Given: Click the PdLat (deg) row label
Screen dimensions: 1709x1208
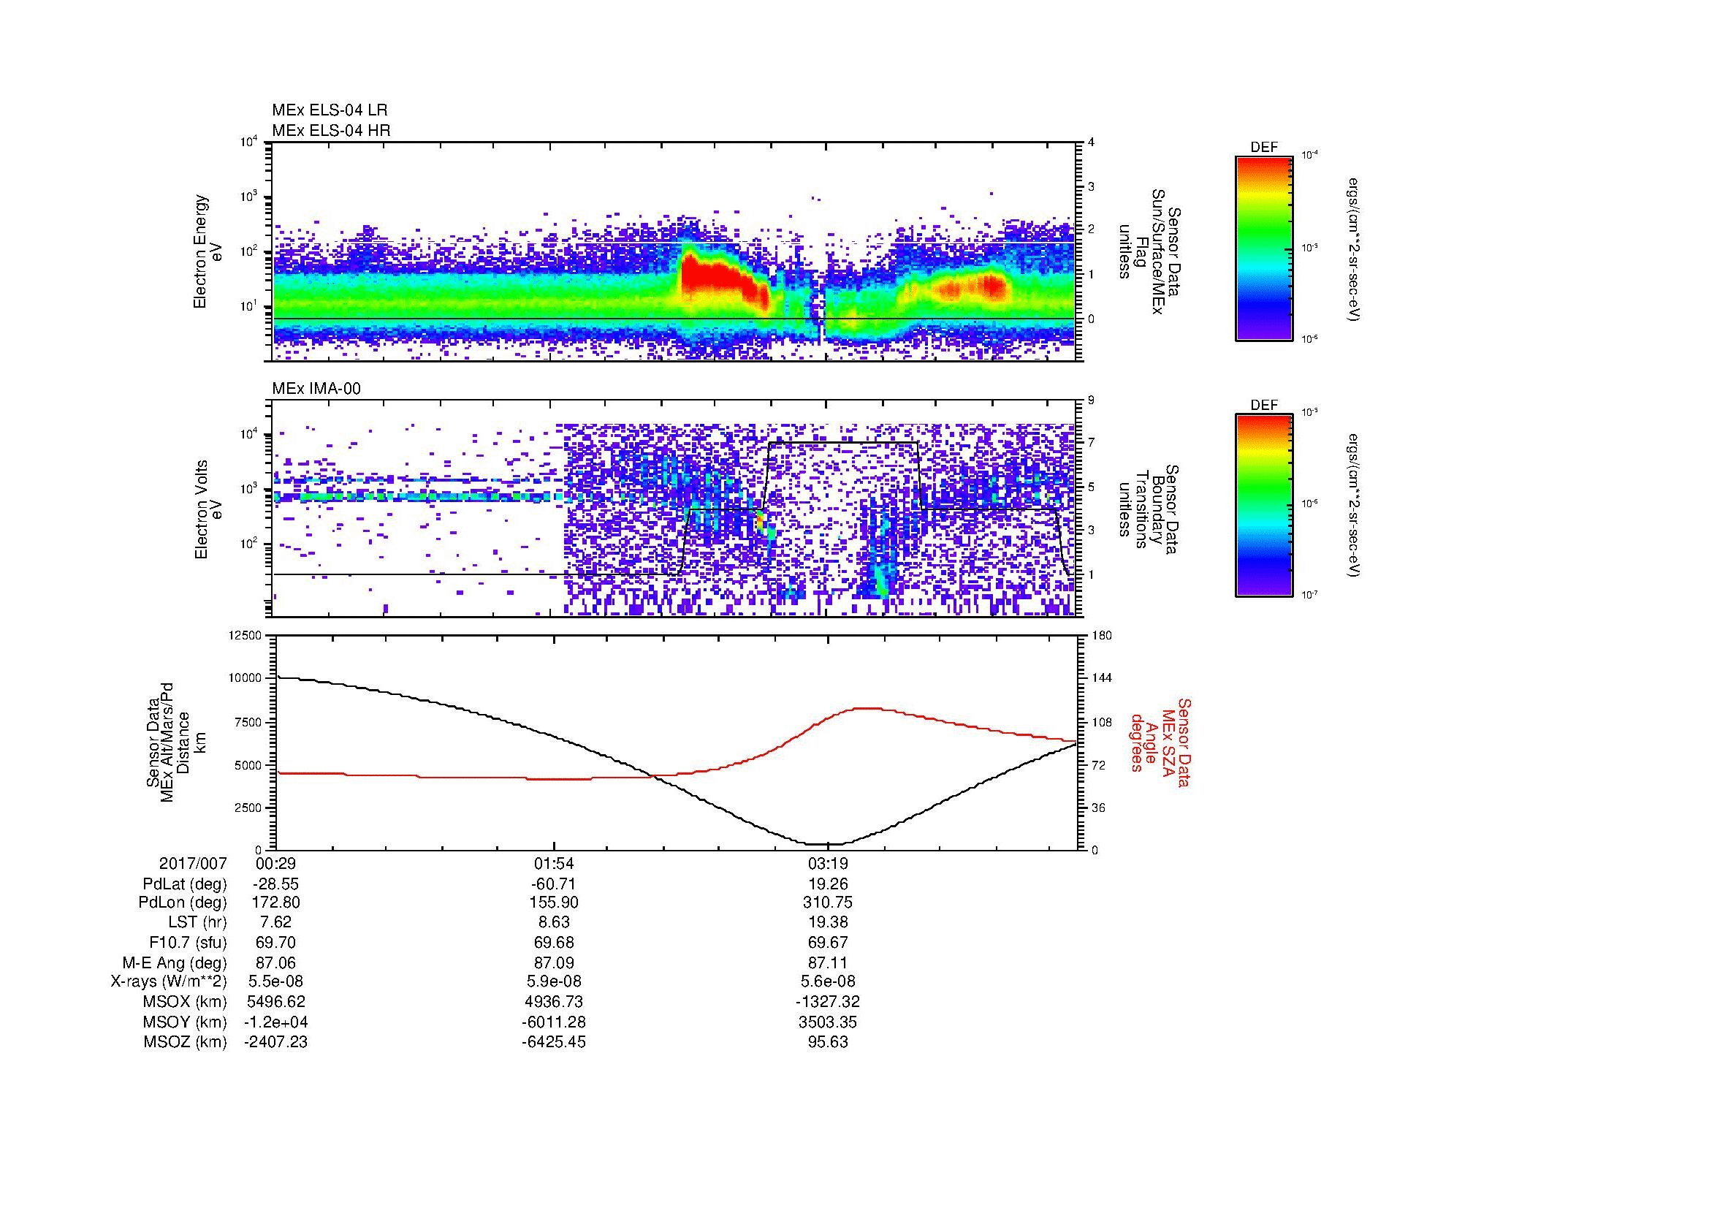Looking at the screenshot, I should (x=185, y=884).
